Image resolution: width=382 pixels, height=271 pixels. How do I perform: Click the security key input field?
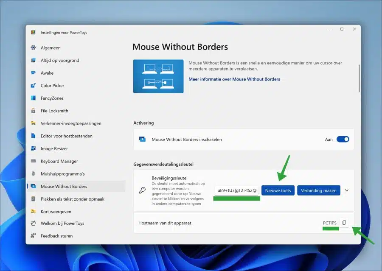click(237, 190)
